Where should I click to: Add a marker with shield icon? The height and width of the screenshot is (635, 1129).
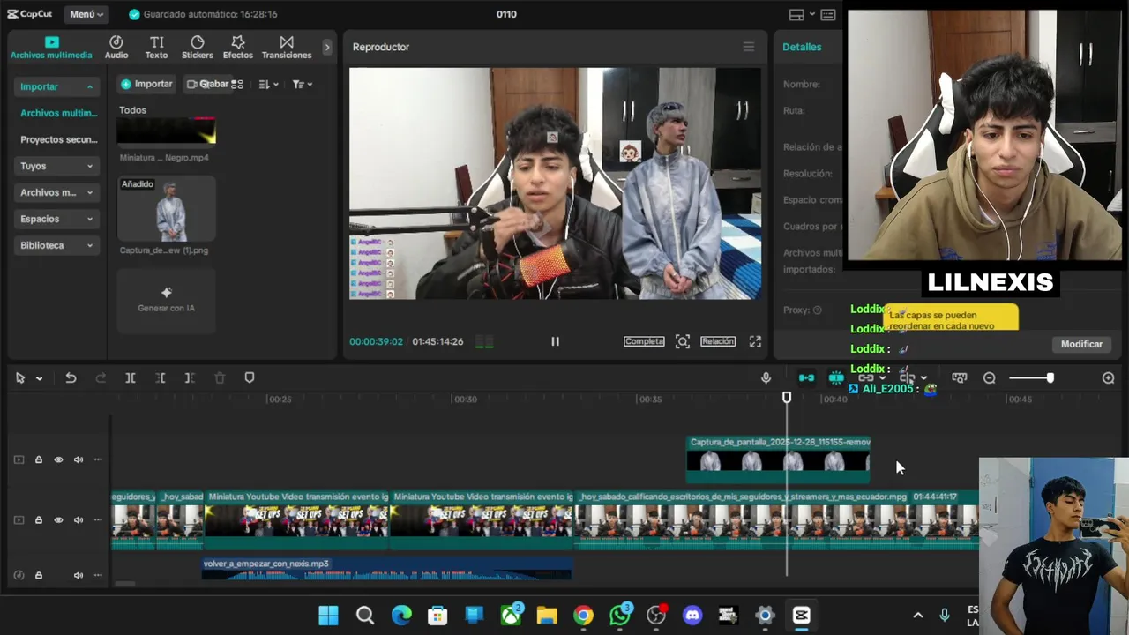pyautogui.click(x=250, y=377)
